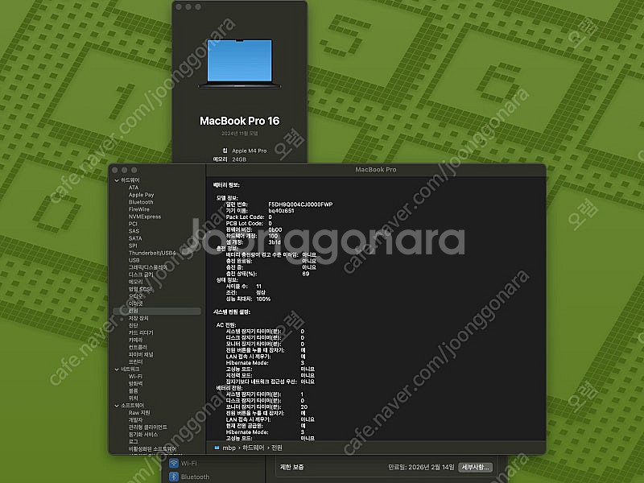This screenshot has width=644, height=483.
Task: Click the device name value bq40z651
Action: (281, 211)
